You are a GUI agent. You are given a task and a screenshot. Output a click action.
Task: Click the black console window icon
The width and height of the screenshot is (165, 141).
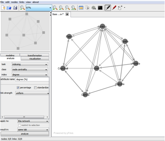pos(100,8)
